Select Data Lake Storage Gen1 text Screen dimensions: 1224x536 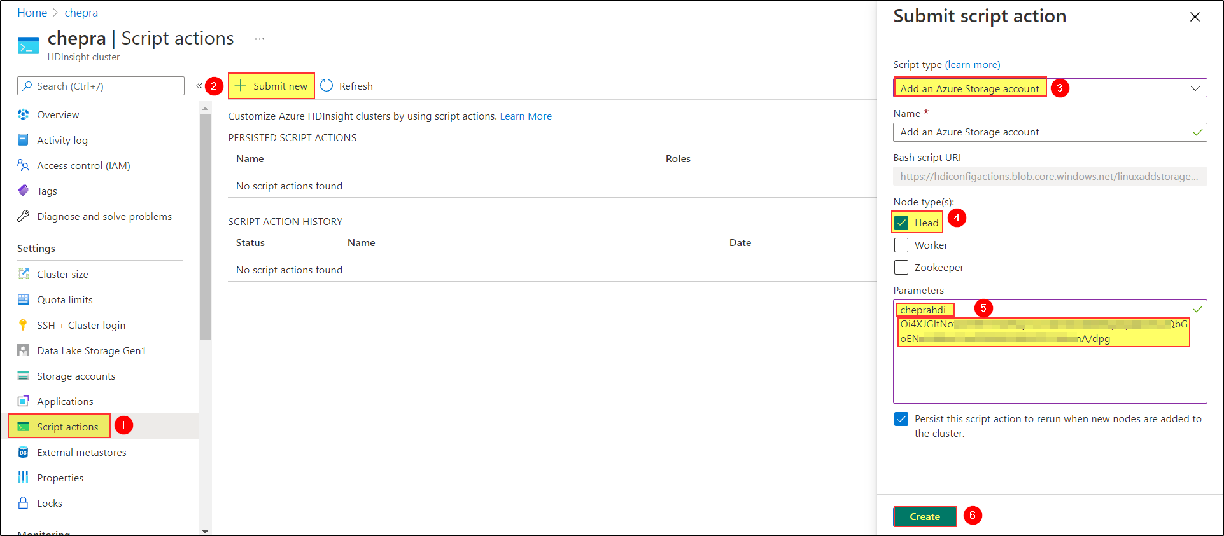click(x=92, y=350)
